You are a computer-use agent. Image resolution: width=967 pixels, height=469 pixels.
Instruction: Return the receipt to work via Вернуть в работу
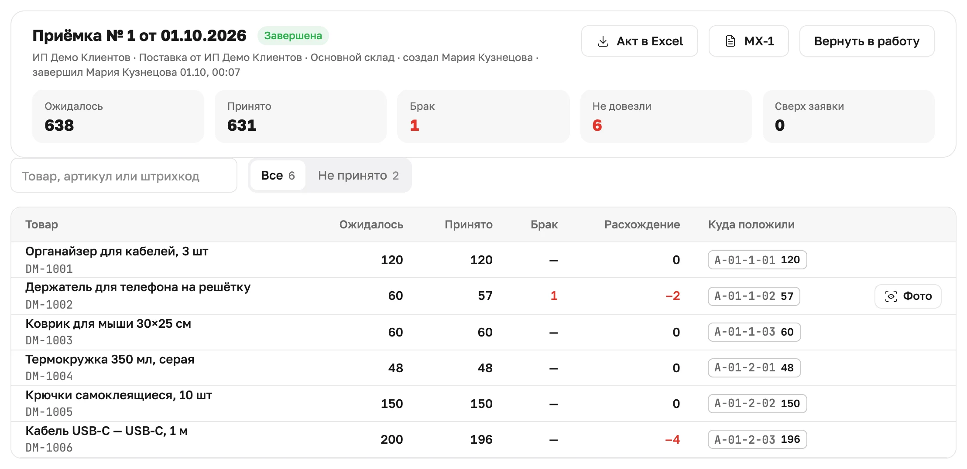[x=867, y=41]
